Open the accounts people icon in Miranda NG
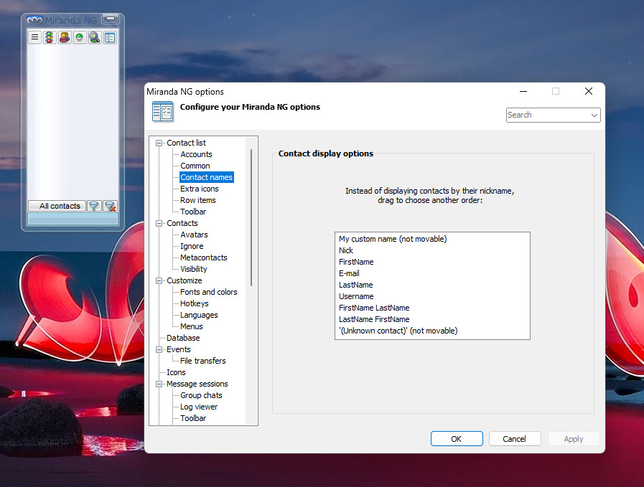The width and height of the screenshot is (644, 487). (65, 37)
